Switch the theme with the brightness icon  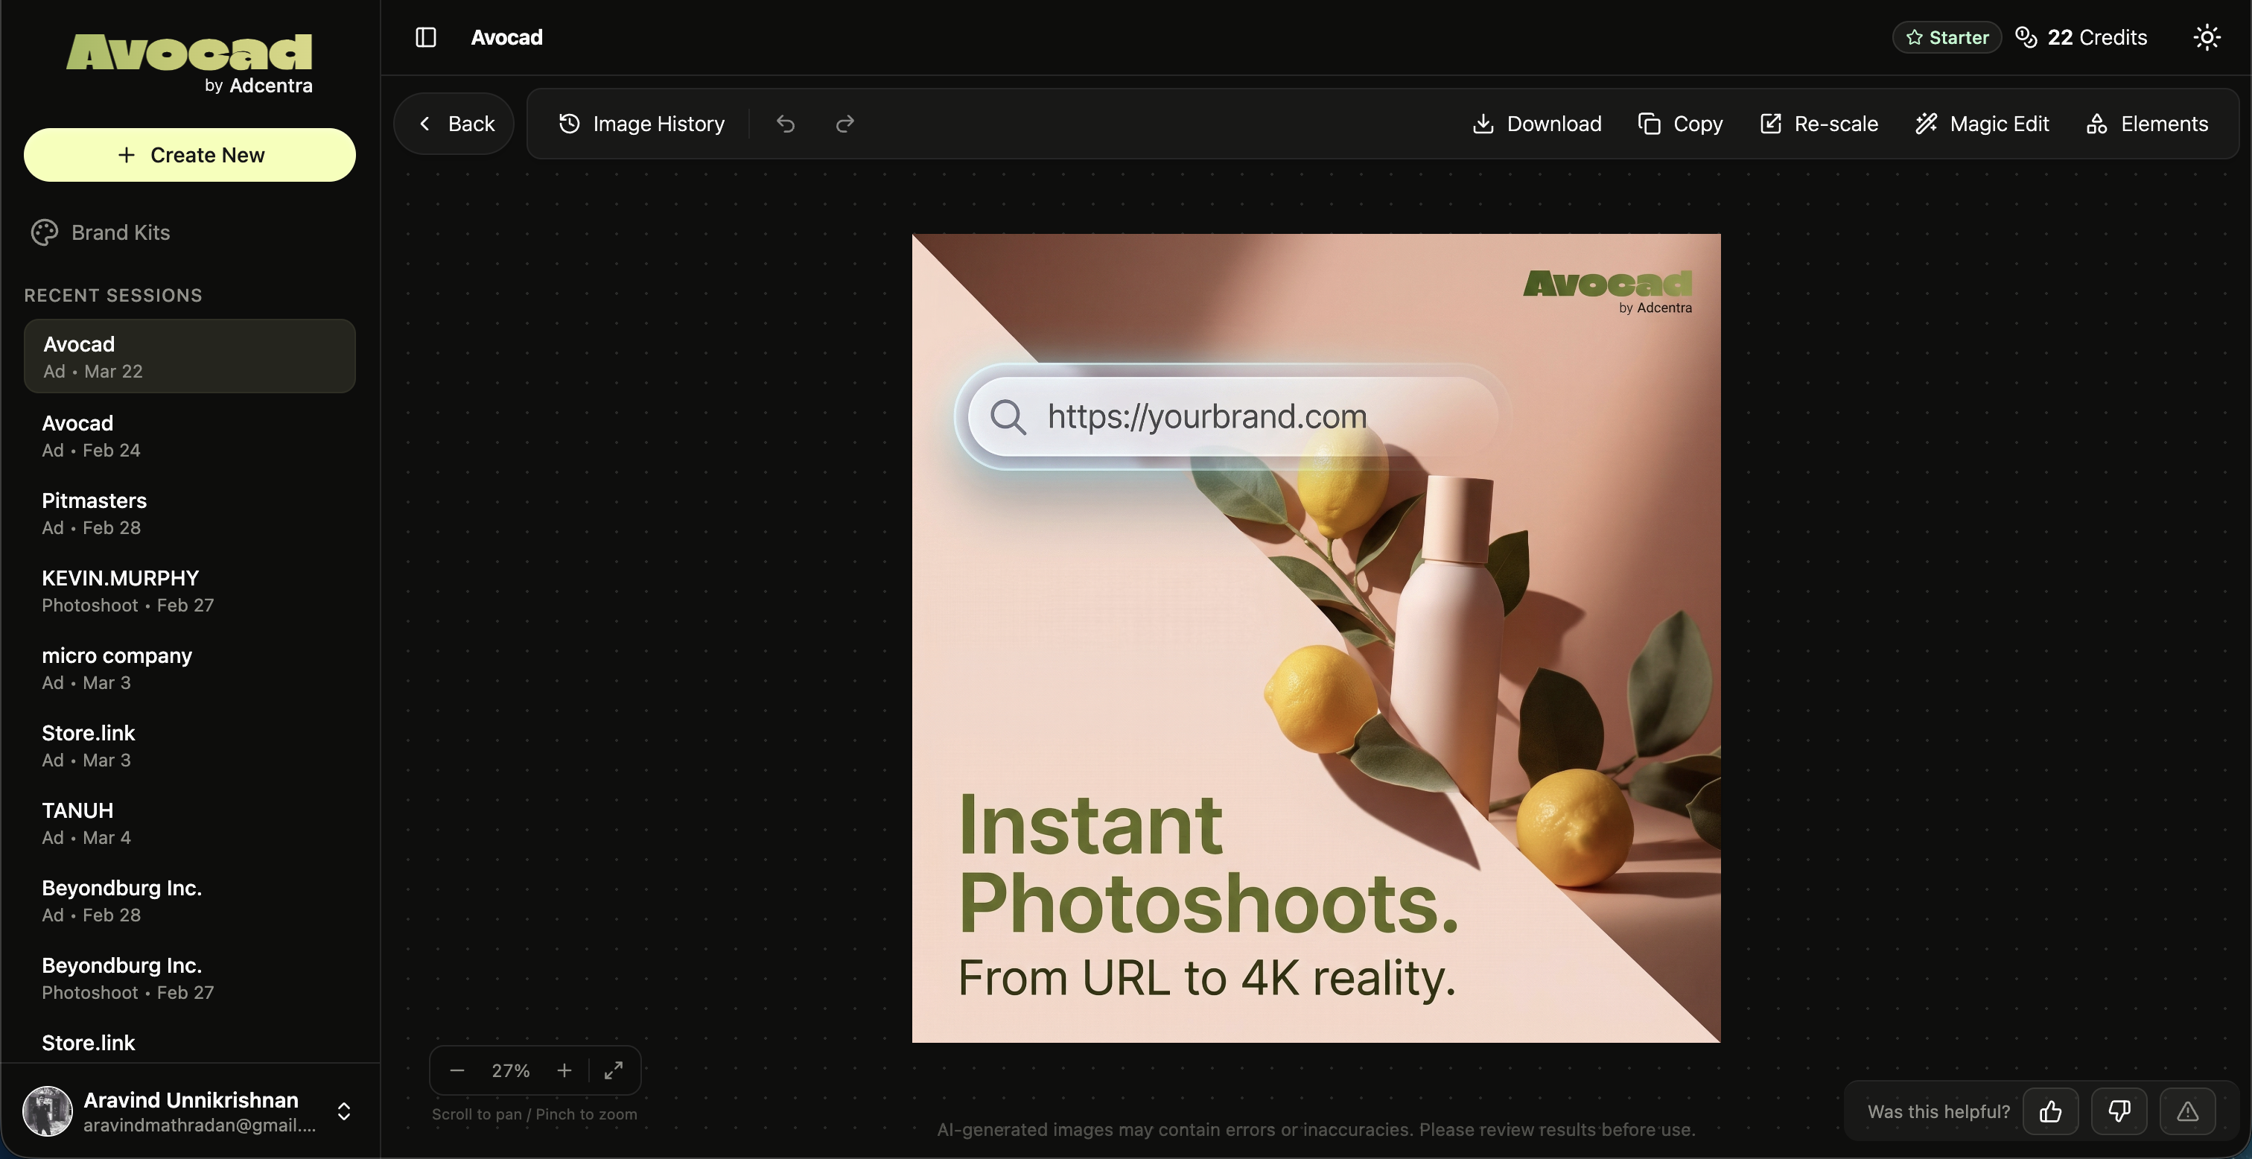(x=2207, y=36)
